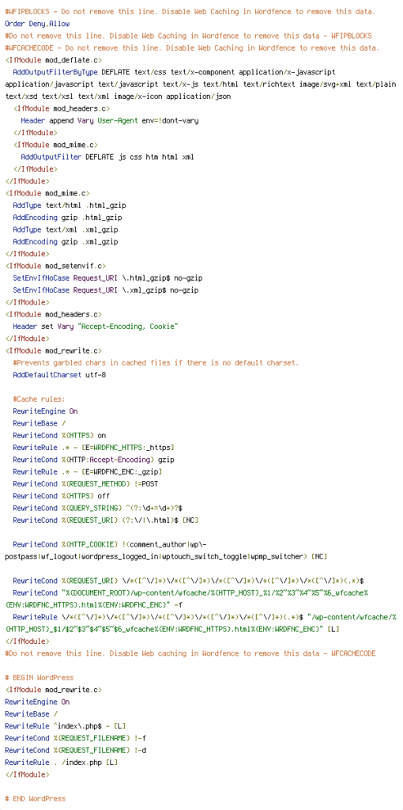Click RewriteCond %{REQUEST_METHOD} !=POST line
The width and height of the screenshot is (403, 810).
tap(85, 484)
